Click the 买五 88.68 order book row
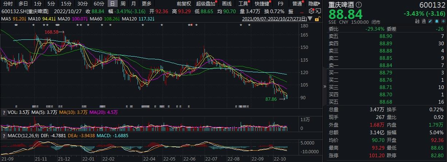Screen dimensions: 447x162 (387, 102)
